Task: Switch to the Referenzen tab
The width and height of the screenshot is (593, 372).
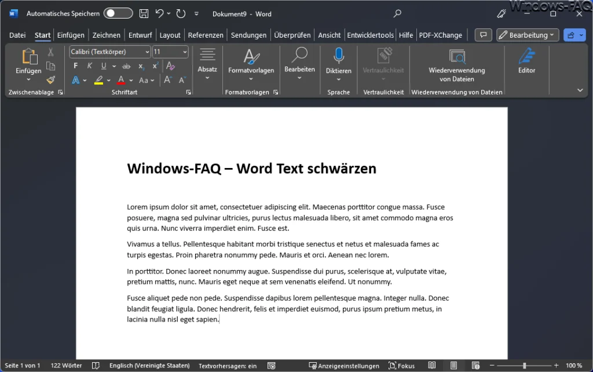Action: (206, 35)
